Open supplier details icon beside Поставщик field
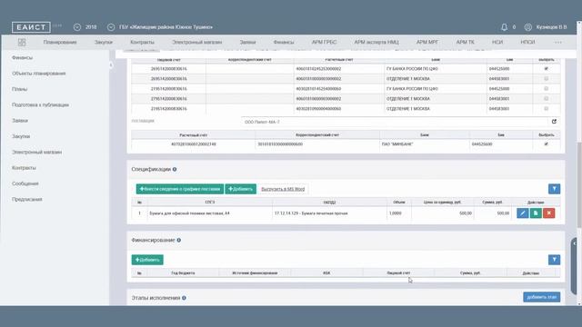Screen dimensions: 582x327 click(554, 121)
